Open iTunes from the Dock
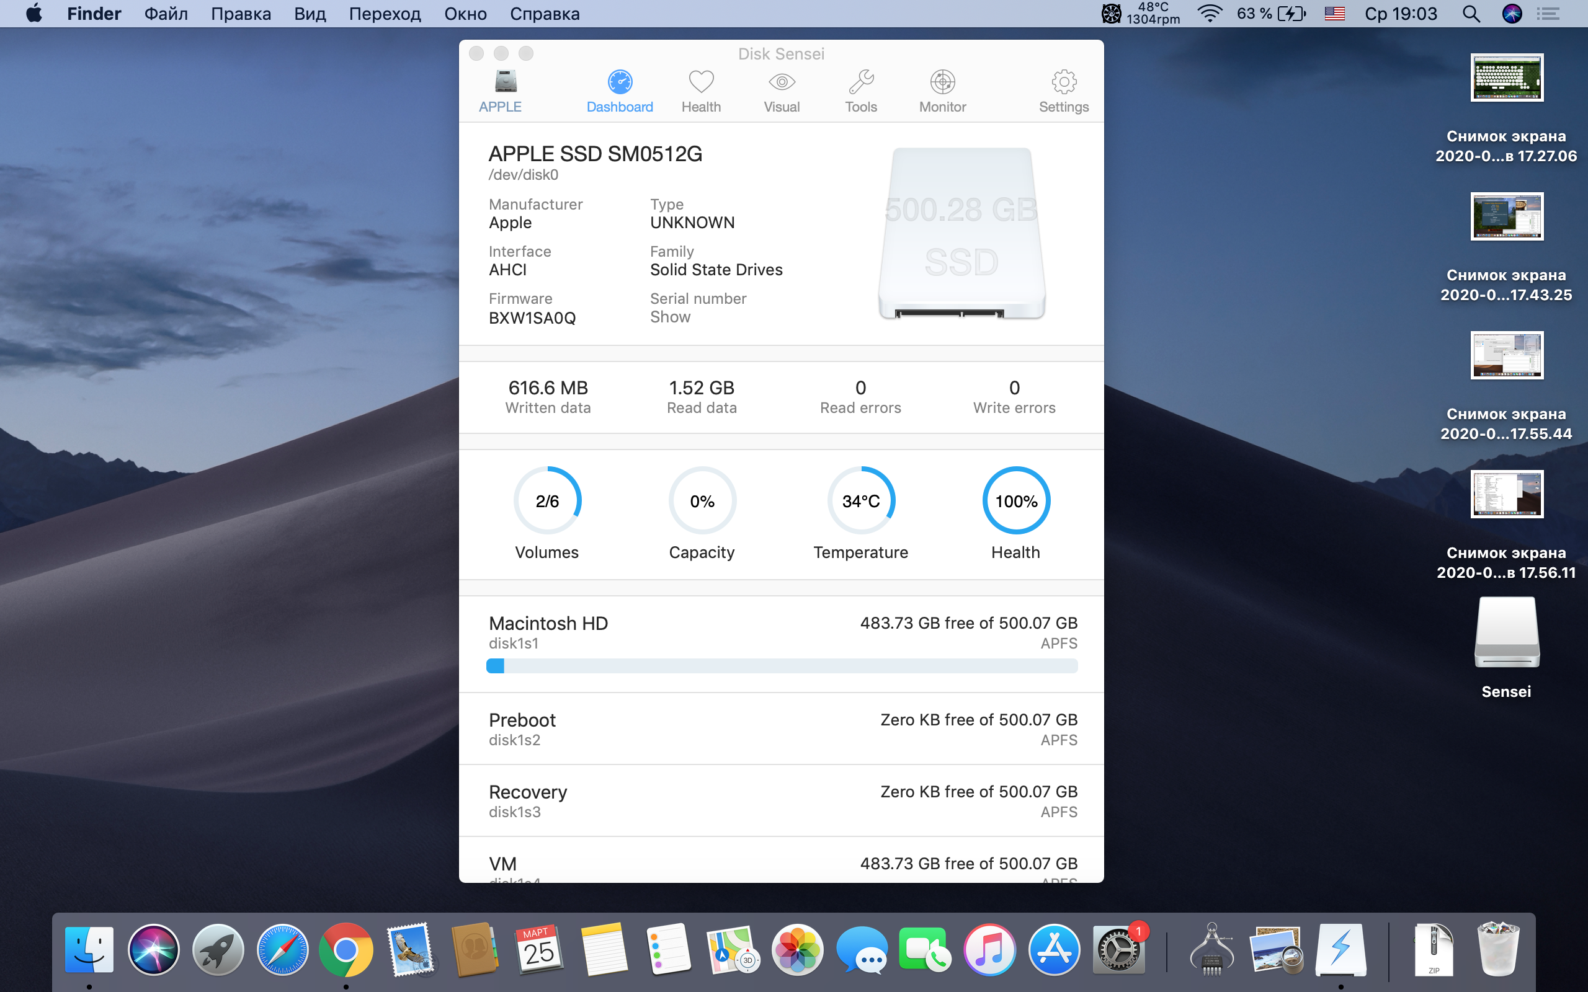Image resolution: width=1588 pixels, height=992 pixels. [989, 949]
